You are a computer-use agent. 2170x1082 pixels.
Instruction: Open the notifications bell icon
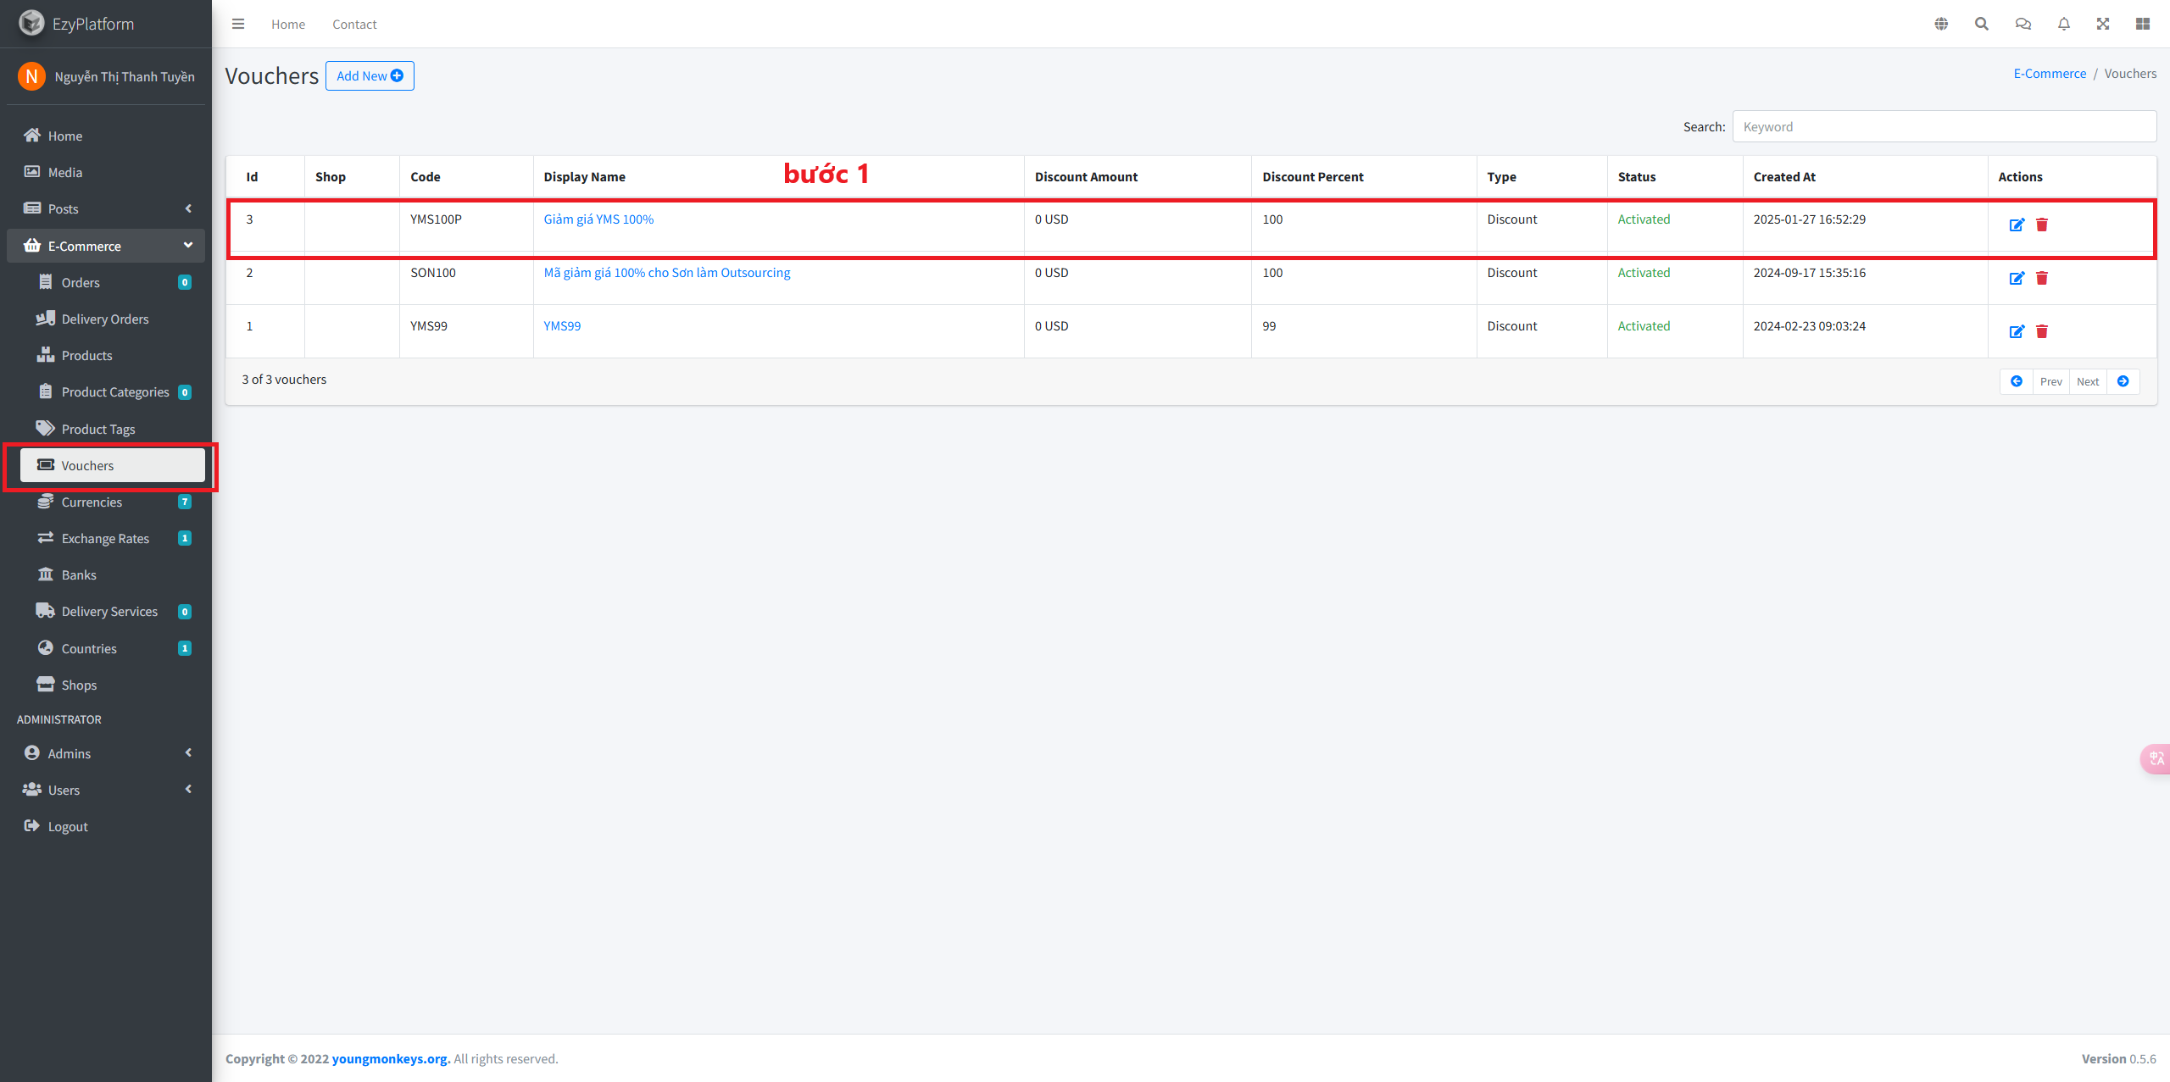(x=2064, y=24)
